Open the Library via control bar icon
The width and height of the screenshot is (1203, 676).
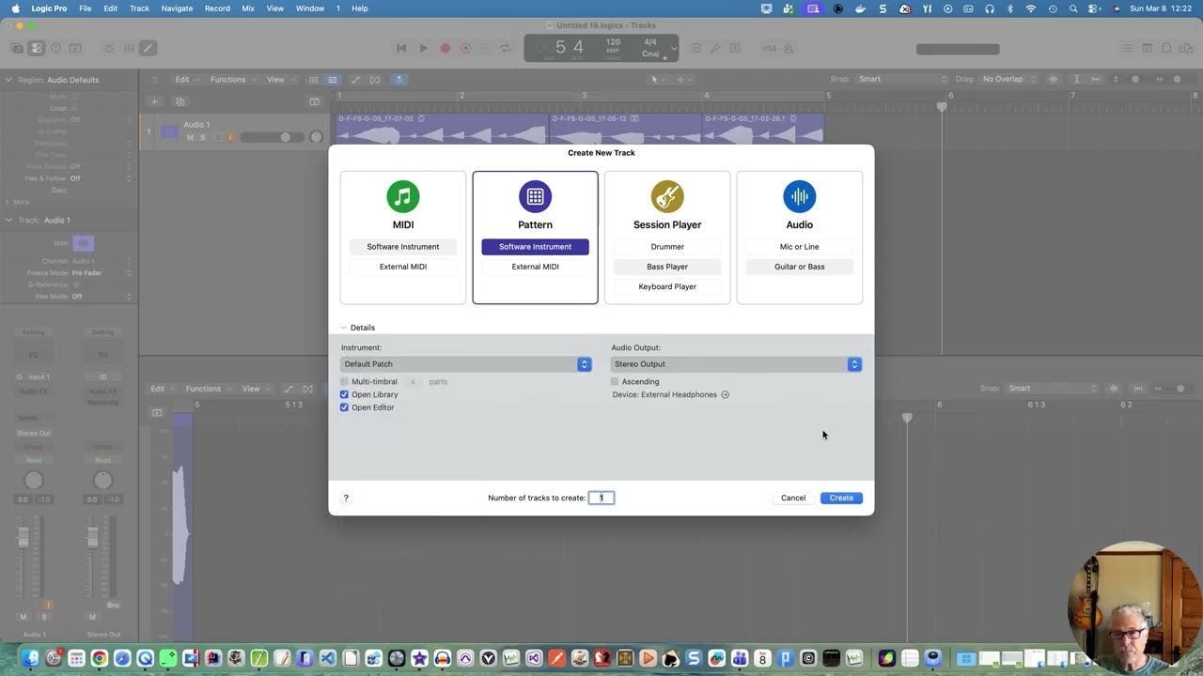[x=18, y=48]
